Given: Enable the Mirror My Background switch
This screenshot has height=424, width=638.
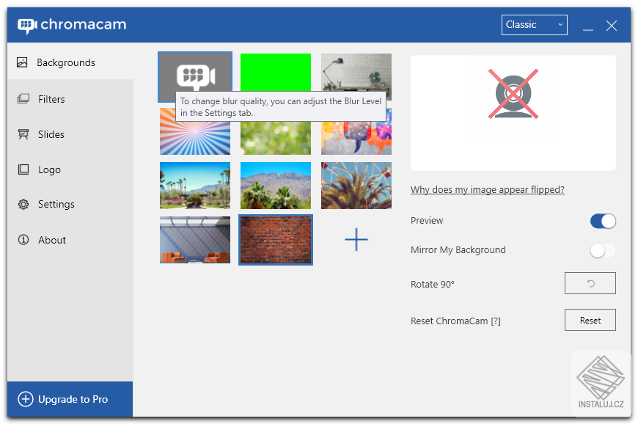Looking at the screenshot, I should click(x=603, y=250).
